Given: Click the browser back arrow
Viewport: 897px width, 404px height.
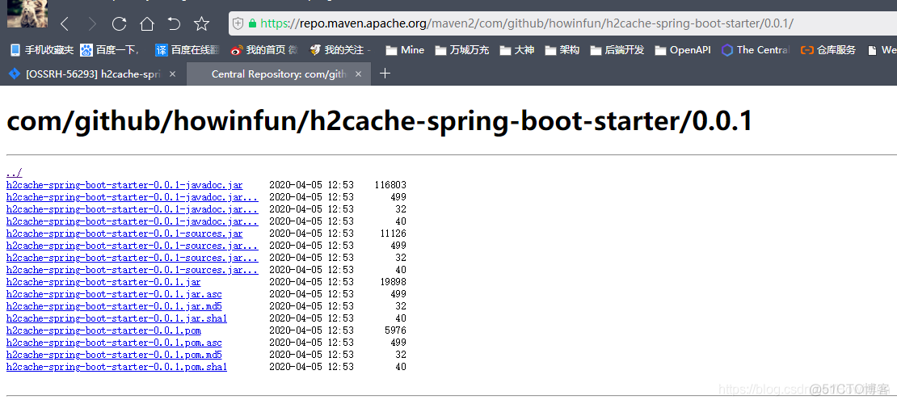Looking at the screenshot, I should pos(65,23).
